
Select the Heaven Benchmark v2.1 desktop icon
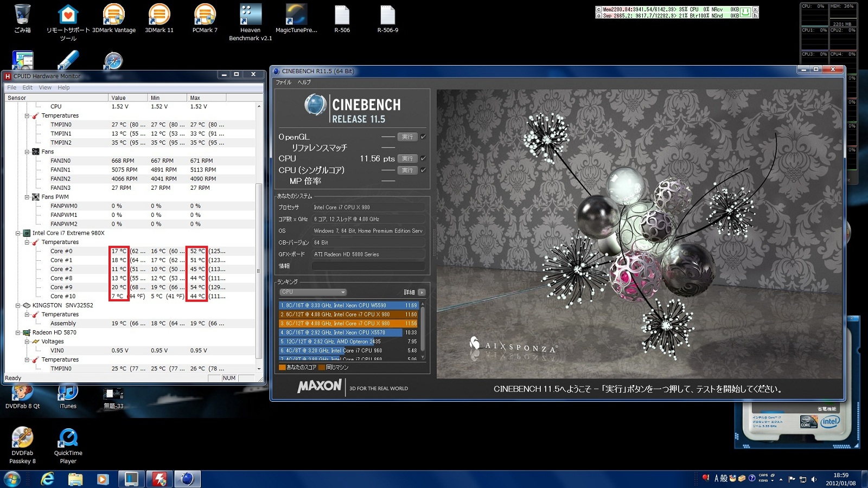(251, 23)
